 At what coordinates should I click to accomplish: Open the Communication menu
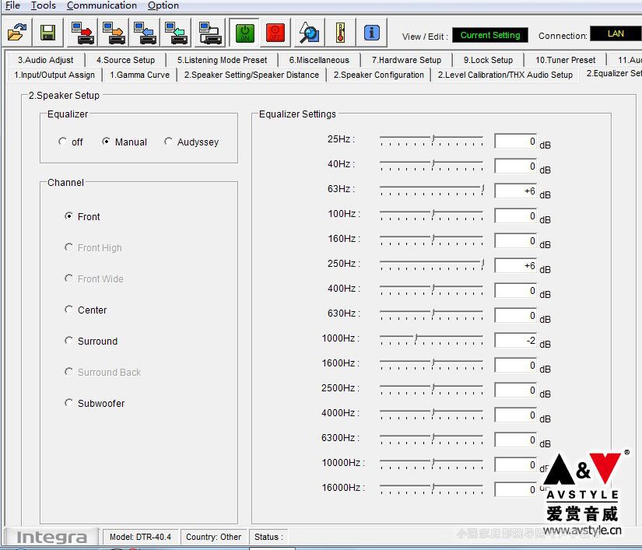point(102,5)
